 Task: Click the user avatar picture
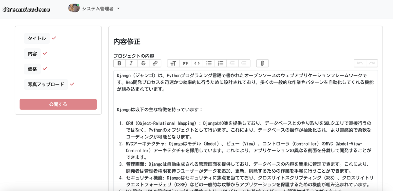click(x=74, y=8)
